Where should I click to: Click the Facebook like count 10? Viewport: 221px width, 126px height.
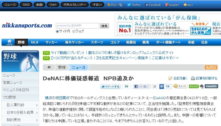tap(154, 86)
